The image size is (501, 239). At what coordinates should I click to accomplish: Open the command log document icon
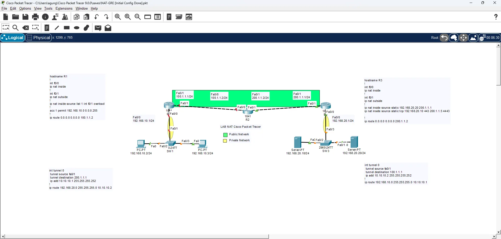[169, 17]
